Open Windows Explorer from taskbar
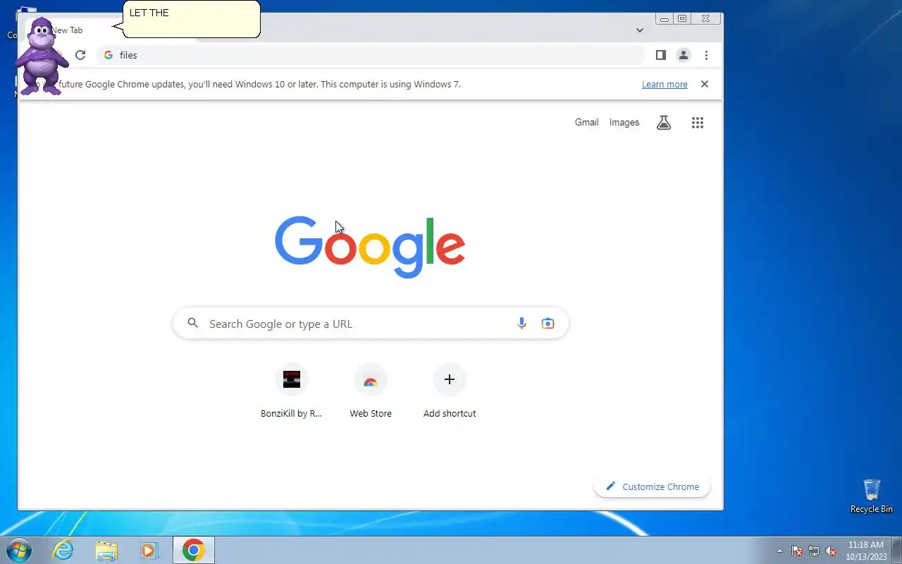Viewport: 902px width, 564px height. (x=106, y=550)
